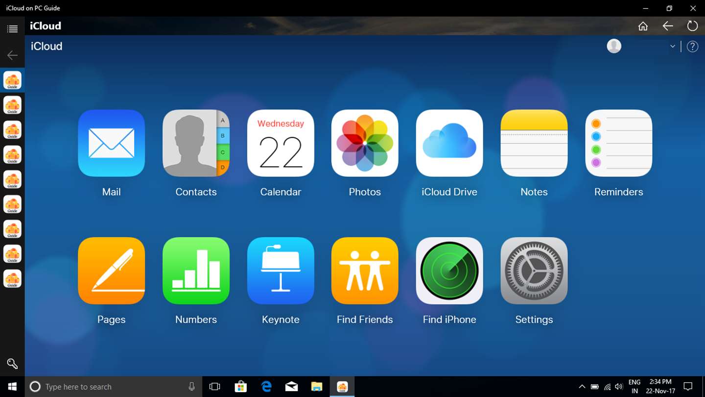Go back using arrow beside the home icon
The height and width of the screenshot is (397, 705).
668,26
